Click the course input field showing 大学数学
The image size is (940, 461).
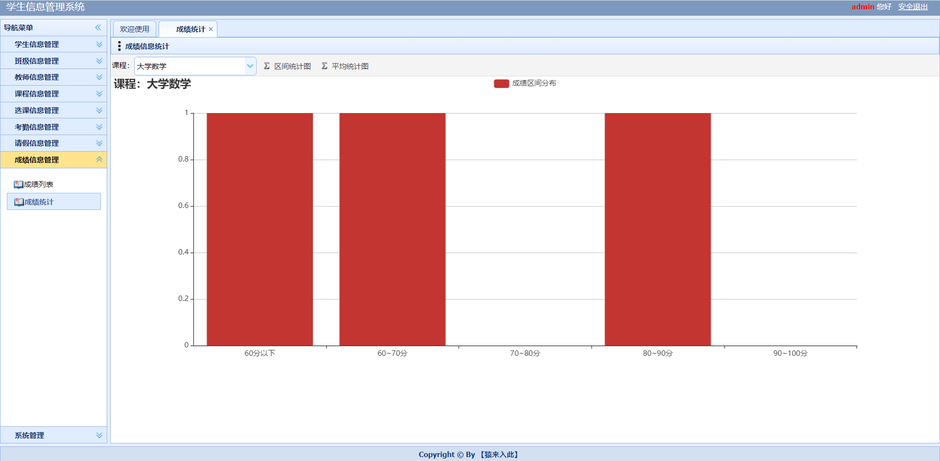coord(190,66)
